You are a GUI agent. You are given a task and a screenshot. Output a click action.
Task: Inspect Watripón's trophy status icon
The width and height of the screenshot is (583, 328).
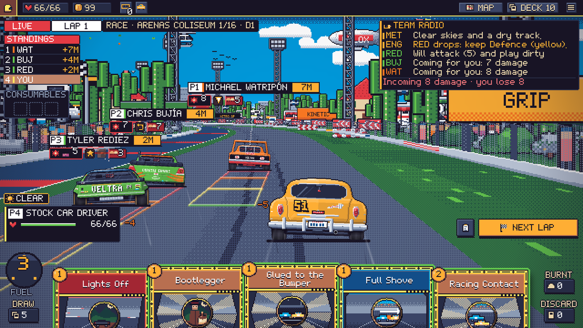click(219, 100)
